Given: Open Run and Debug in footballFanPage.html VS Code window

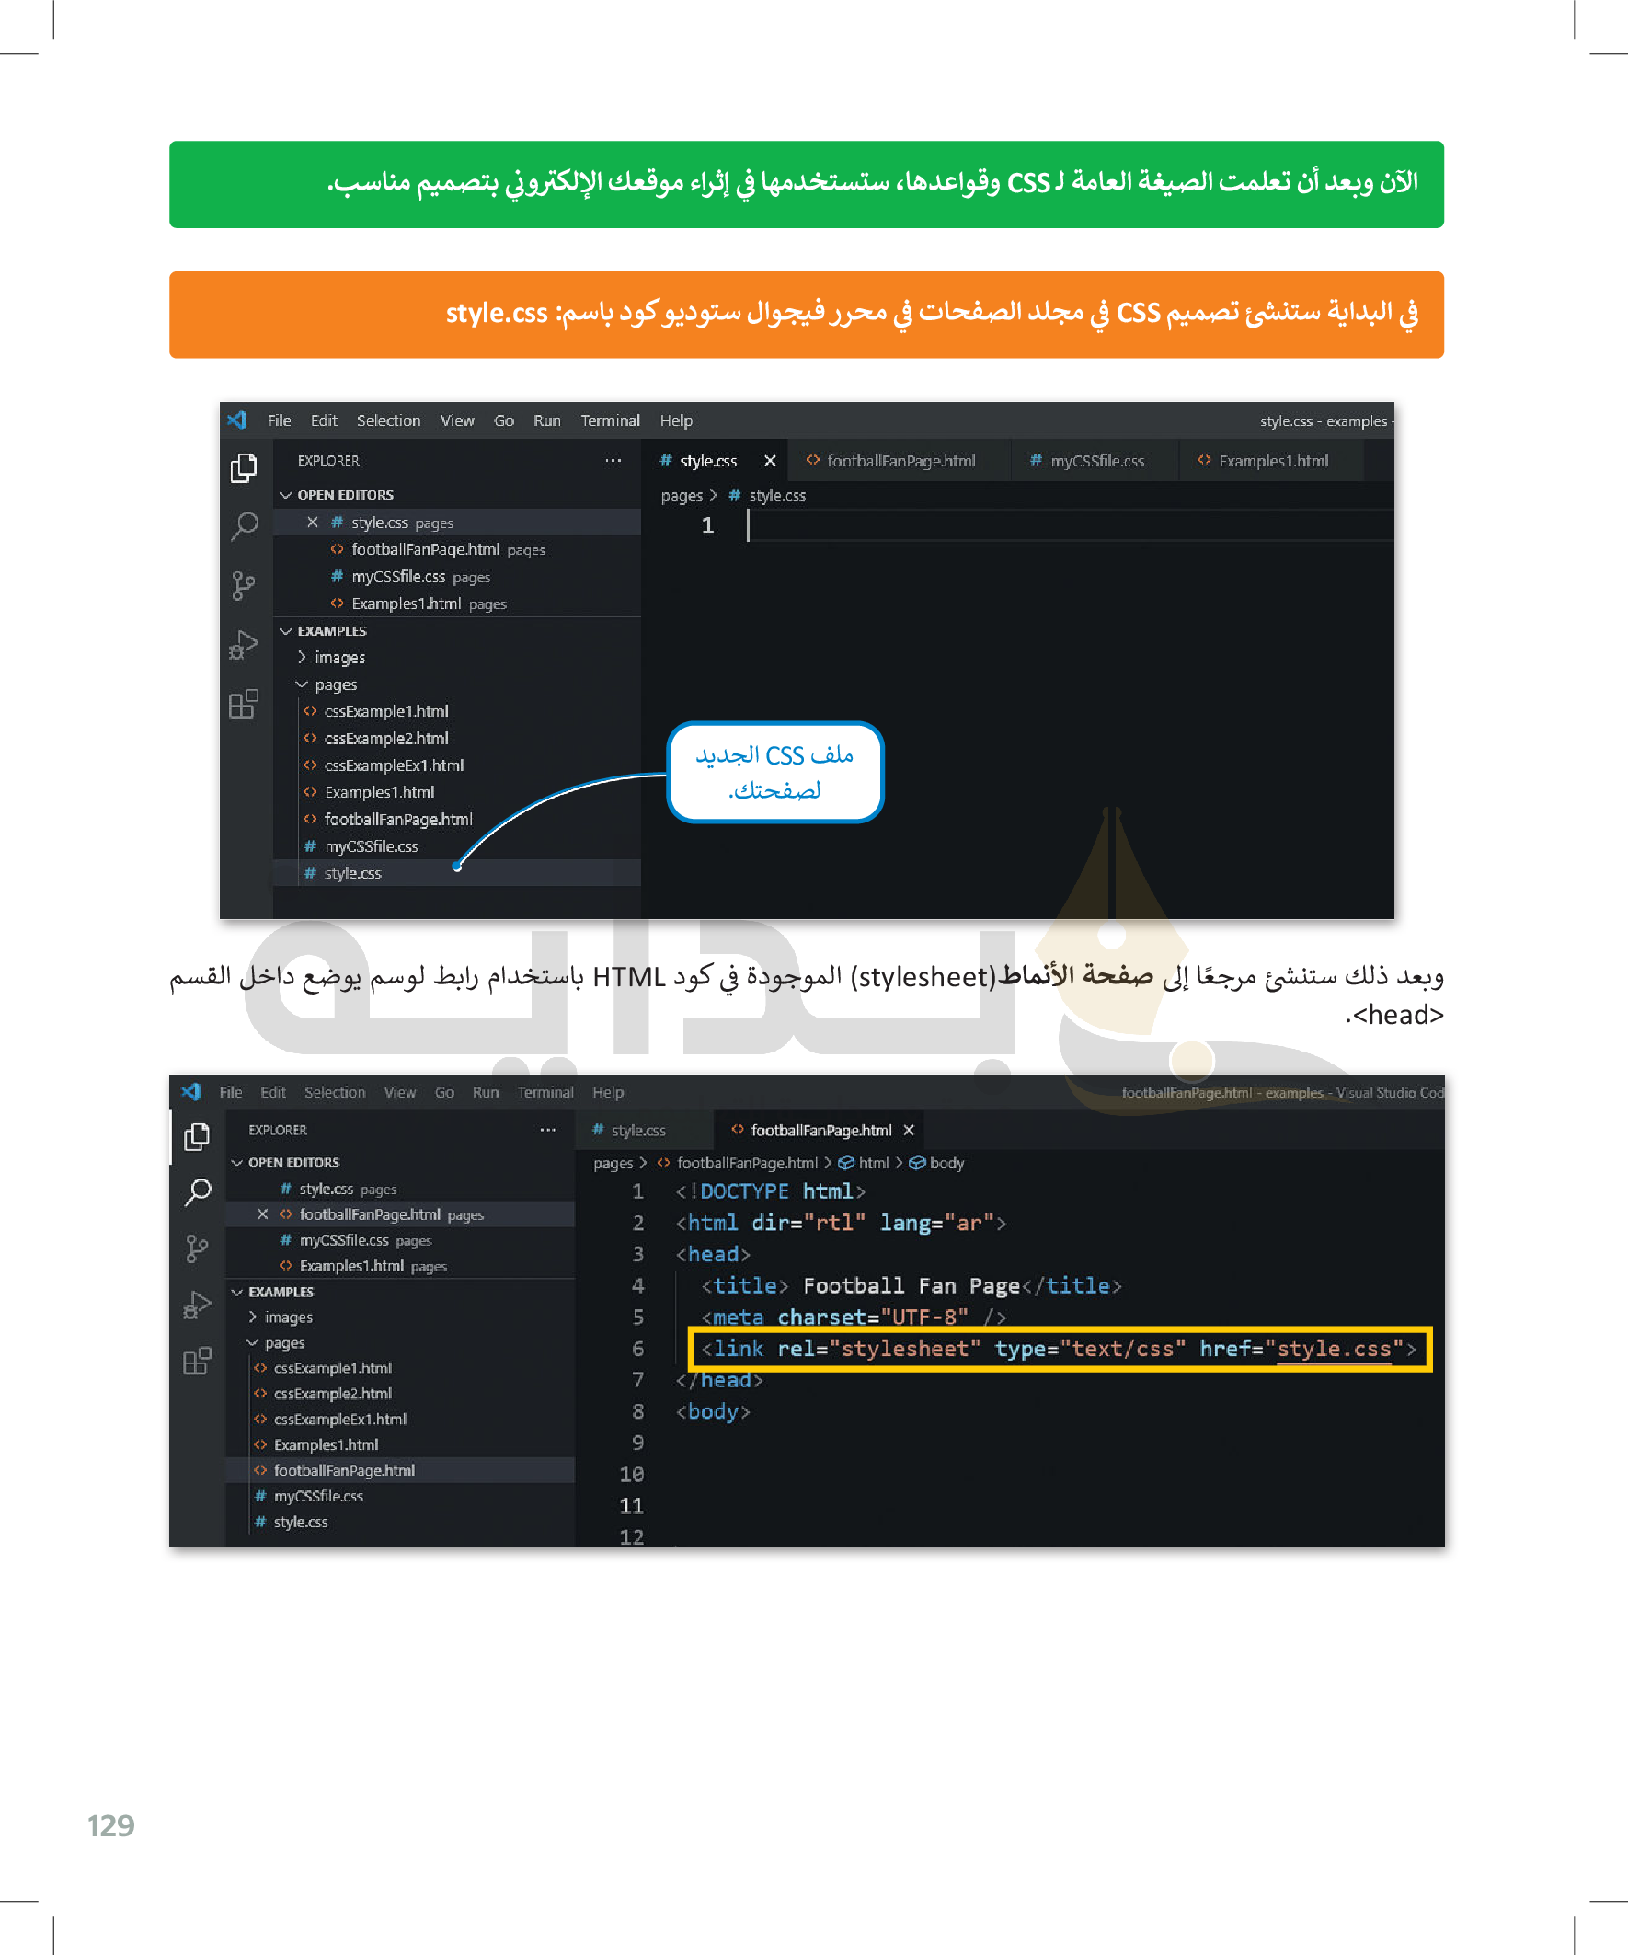Looking at the screenshot, I should click(x=198, y=1305).
